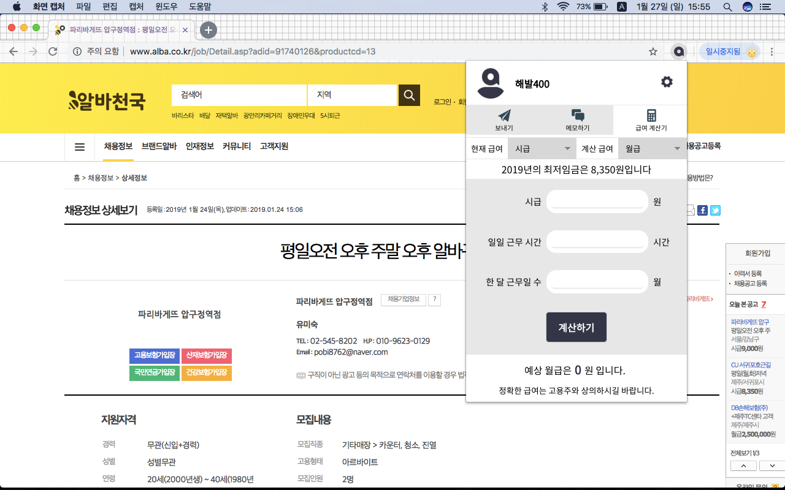The width and height of the screenshot is (785, 490).
Task: Click the 바리스타 keyword link
Action: (183, 116)
